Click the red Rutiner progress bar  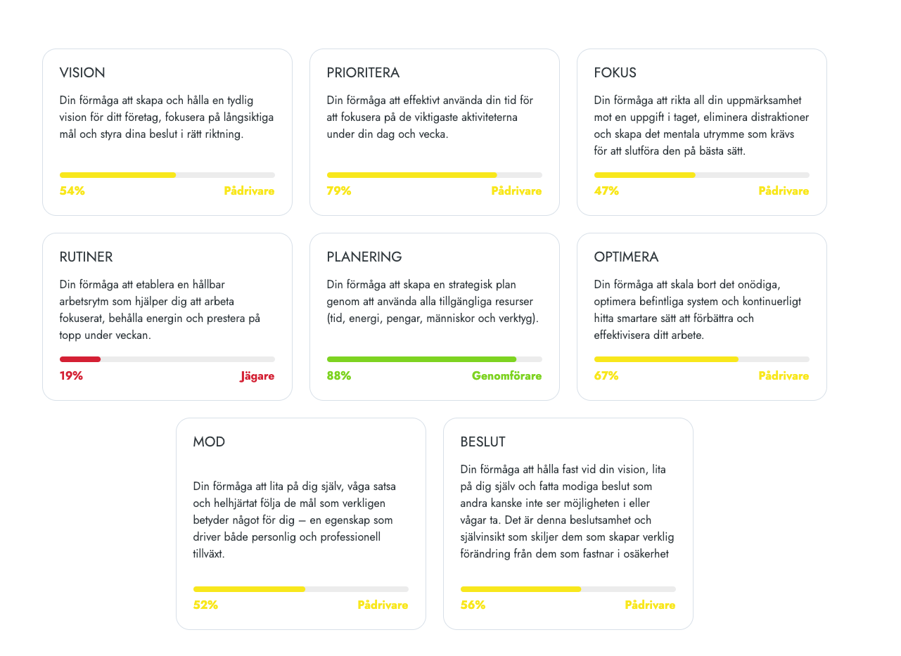pyautogui.click(x=167, y=359)
